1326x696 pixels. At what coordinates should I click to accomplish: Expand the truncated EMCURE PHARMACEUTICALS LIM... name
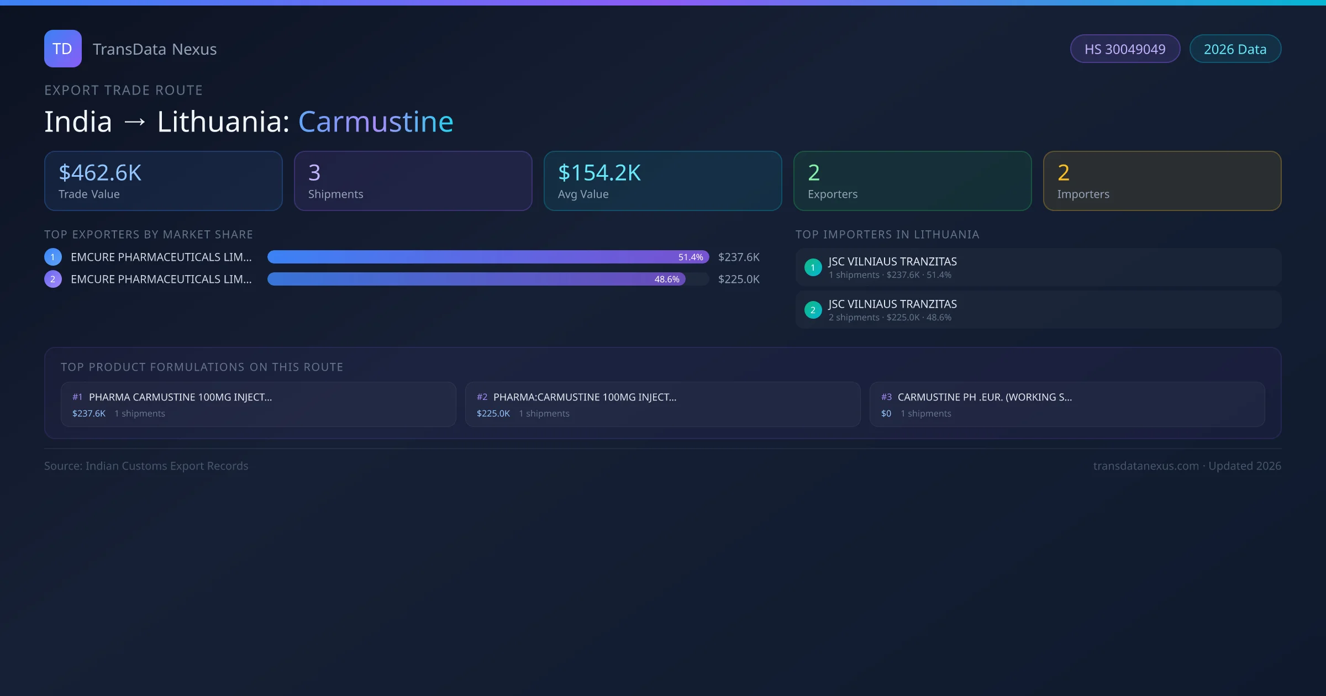161,256
